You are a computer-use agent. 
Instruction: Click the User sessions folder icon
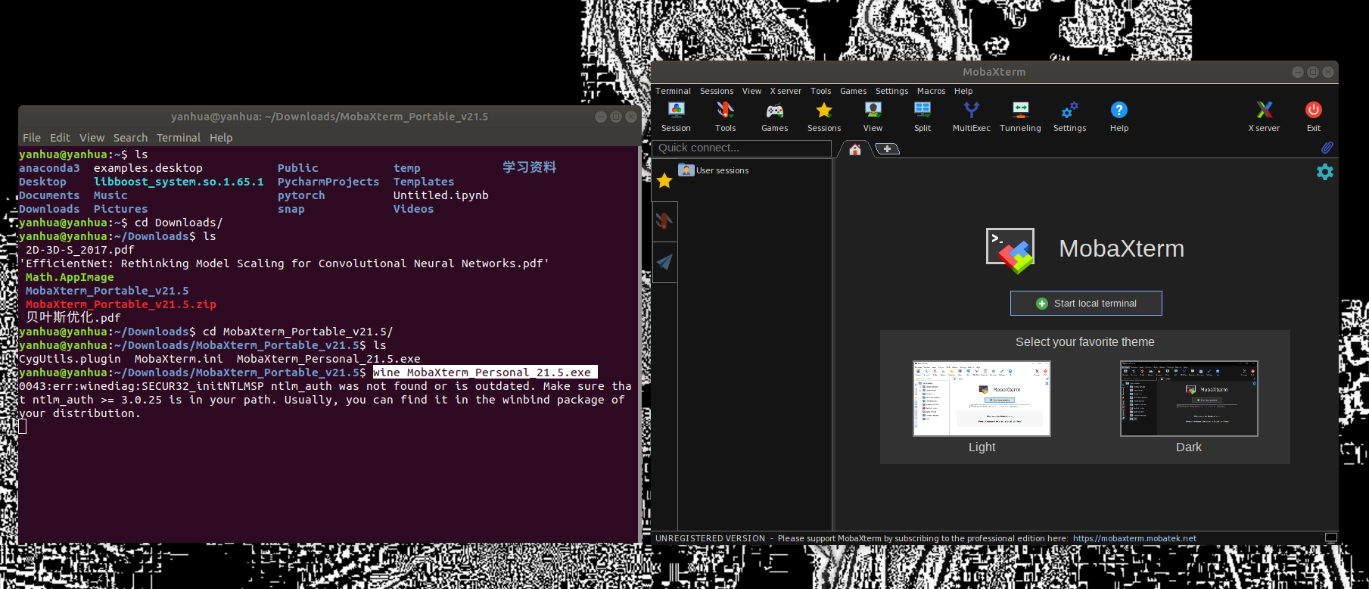tap(686, 170)
